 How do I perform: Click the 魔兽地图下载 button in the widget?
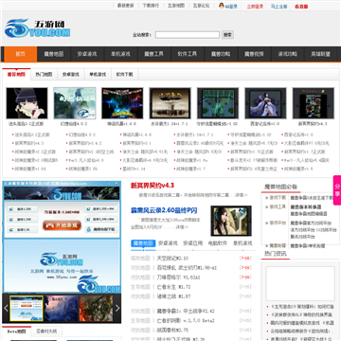[x=101, y=229]
